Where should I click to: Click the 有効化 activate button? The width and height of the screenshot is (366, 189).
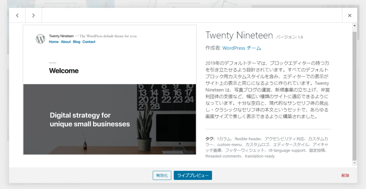click(x=162, y=175)
